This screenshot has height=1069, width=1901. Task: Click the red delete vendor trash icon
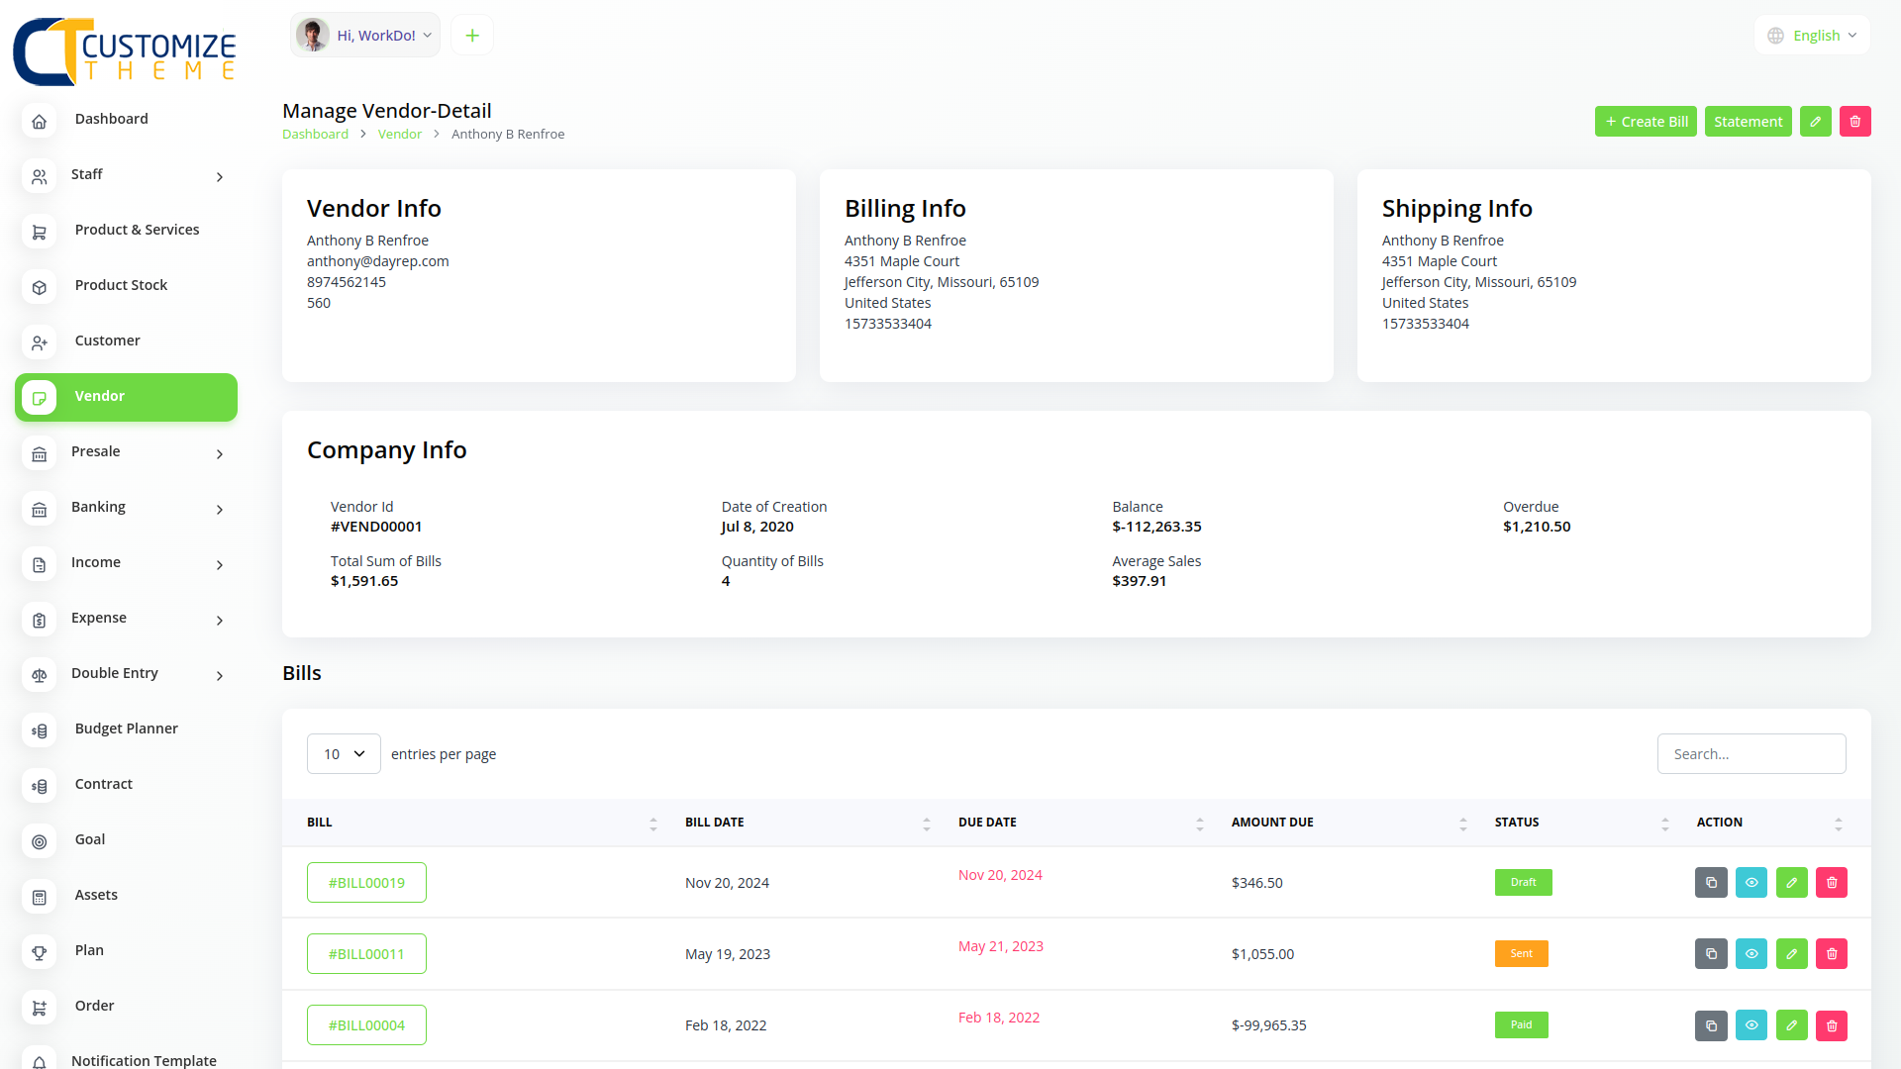click(1854, 122)
